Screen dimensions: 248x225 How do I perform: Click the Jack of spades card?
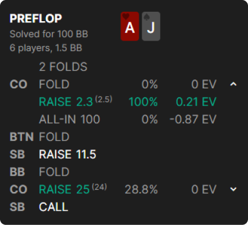click(x=151, y=27)
